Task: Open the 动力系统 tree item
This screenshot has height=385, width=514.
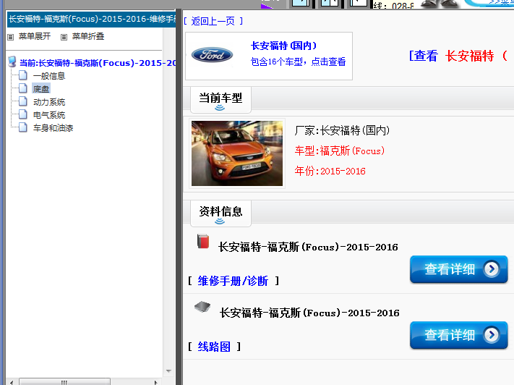Action: [49, 102]
